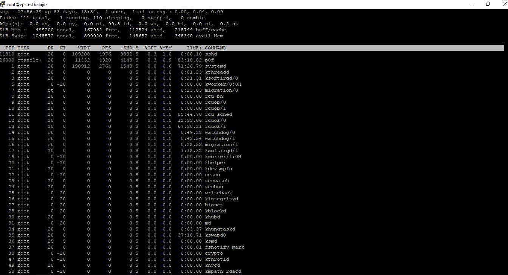Click the 348340 avail Mem value
Image resolution: width=508 pixels, height=275 pixels.
click(x=199, y=36)
